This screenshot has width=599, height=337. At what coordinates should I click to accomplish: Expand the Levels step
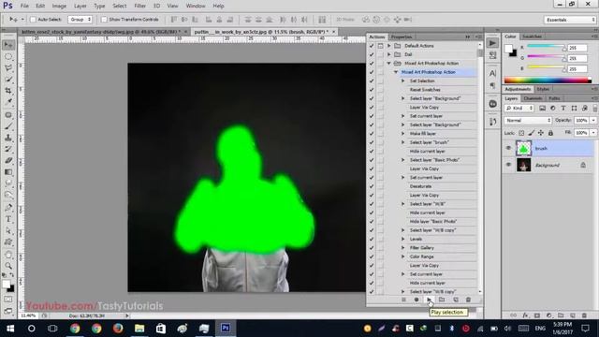coord(403,240)
